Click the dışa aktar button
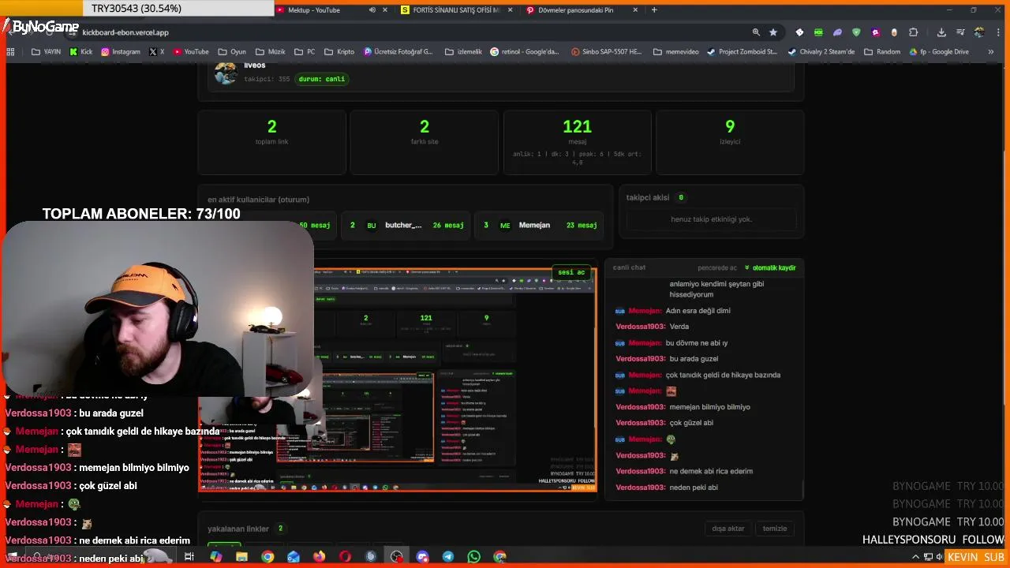Viewport: 1010px width, 568px height. (728, 529)
